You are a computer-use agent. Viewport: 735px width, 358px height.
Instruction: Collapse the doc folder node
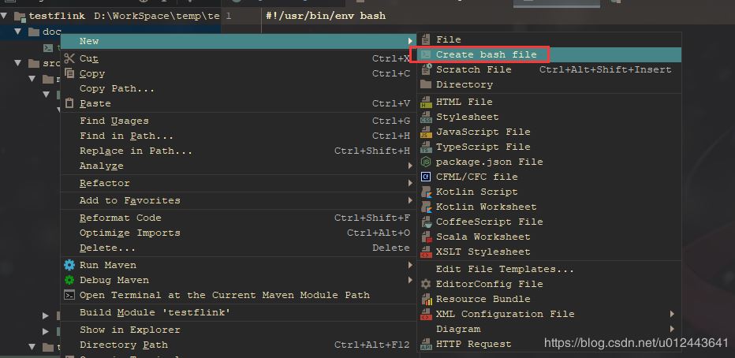click(18, 32)
